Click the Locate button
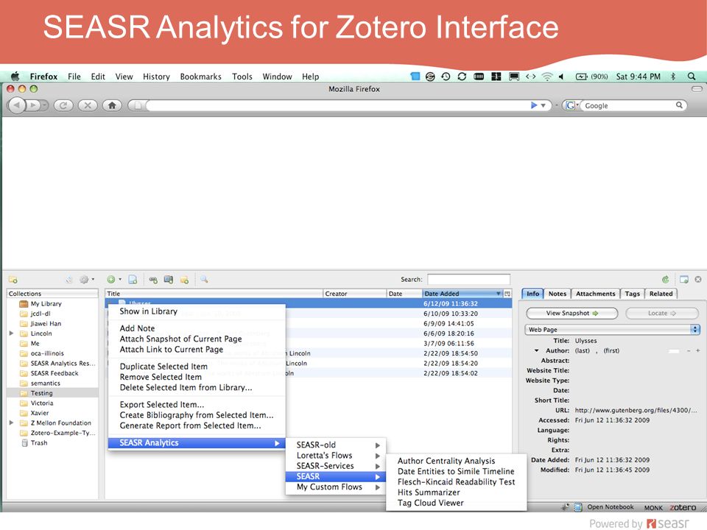Screen dimensions: 707x530 [x=662, y=314]
